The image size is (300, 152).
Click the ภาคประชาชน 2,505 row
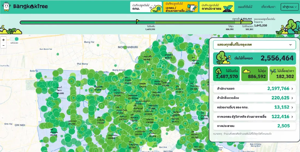[254, 126]
